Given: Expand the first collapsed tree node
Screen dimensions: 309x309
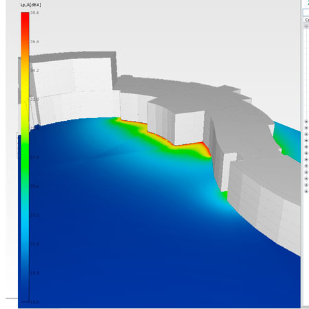Looking at the screenshot, I should tap(306, 122).
